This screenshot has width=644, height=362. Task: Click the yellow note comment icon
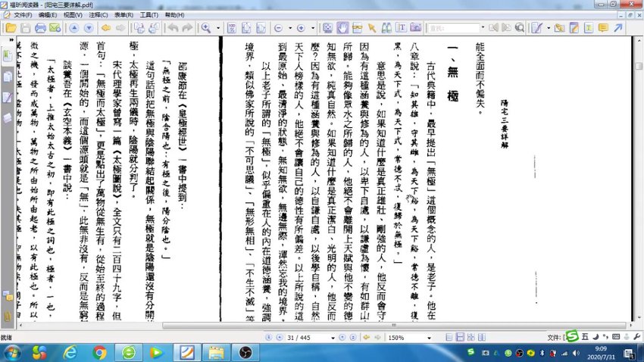tap(603, 28)
